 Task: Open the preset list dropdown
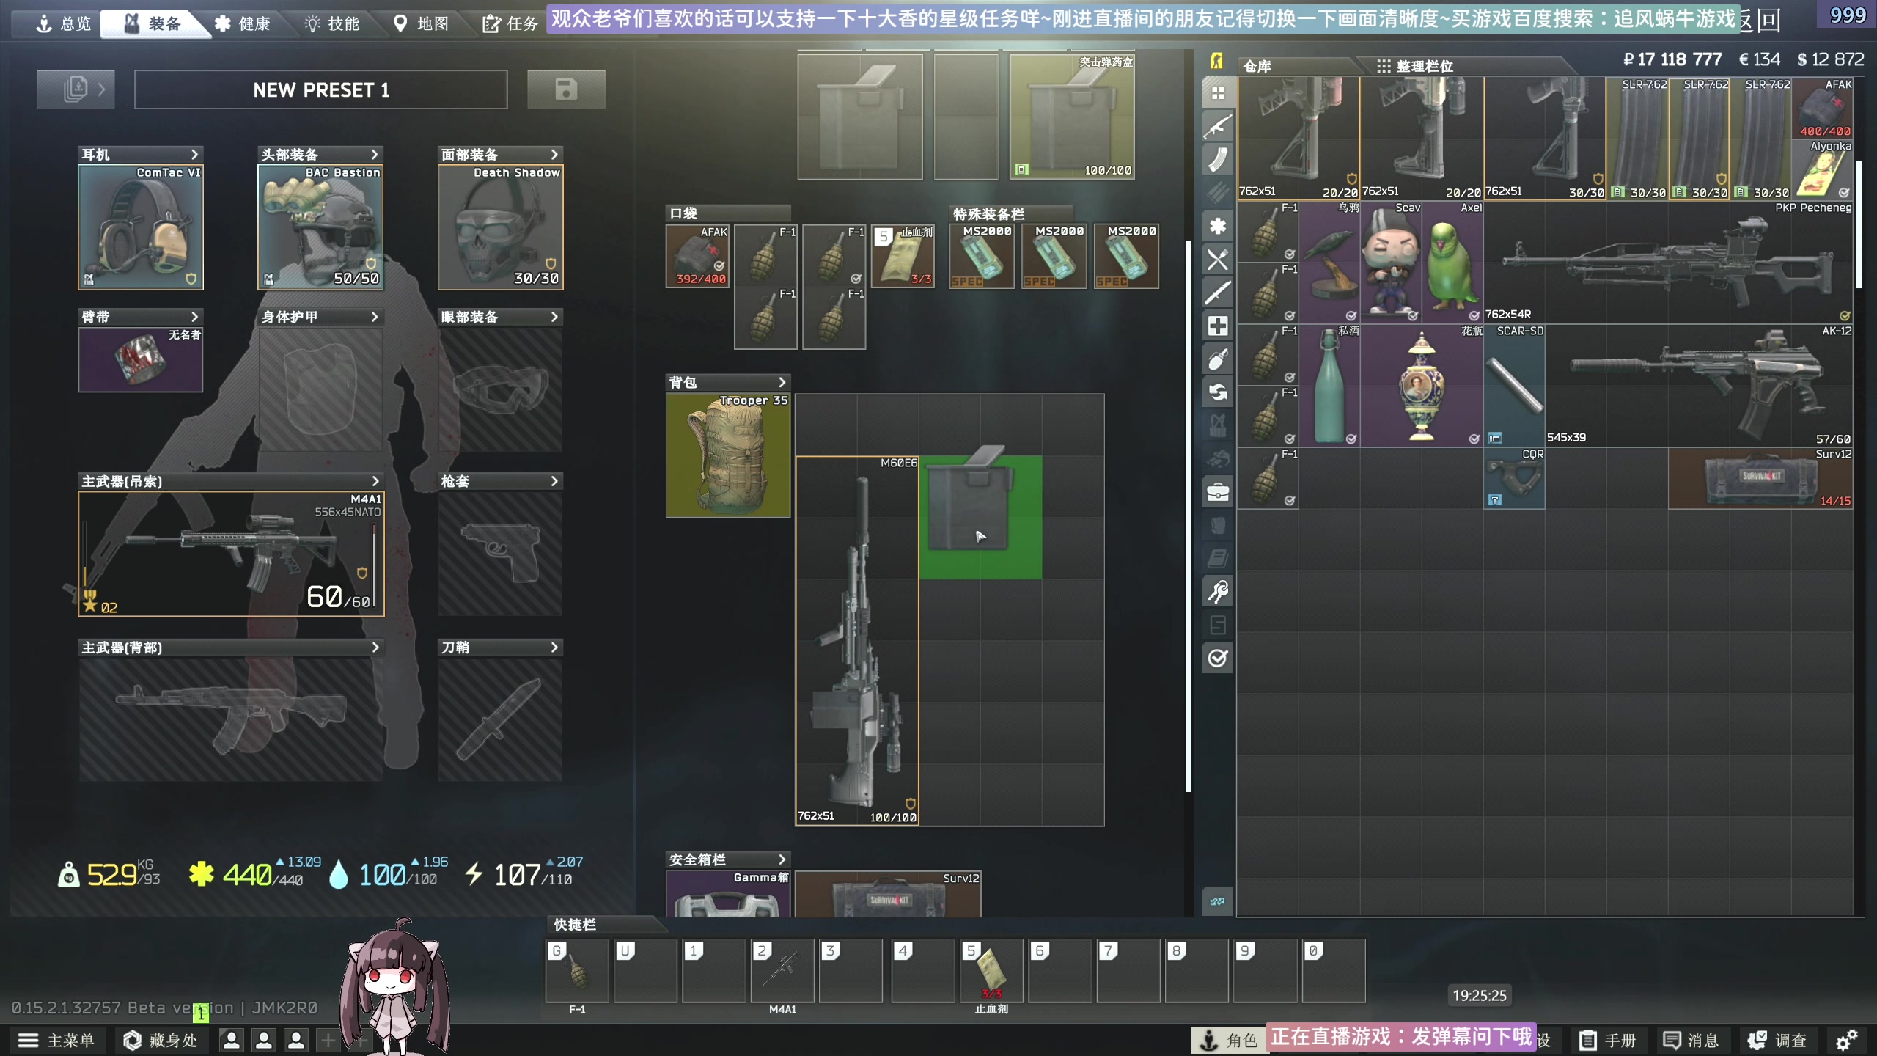point(76,89)
